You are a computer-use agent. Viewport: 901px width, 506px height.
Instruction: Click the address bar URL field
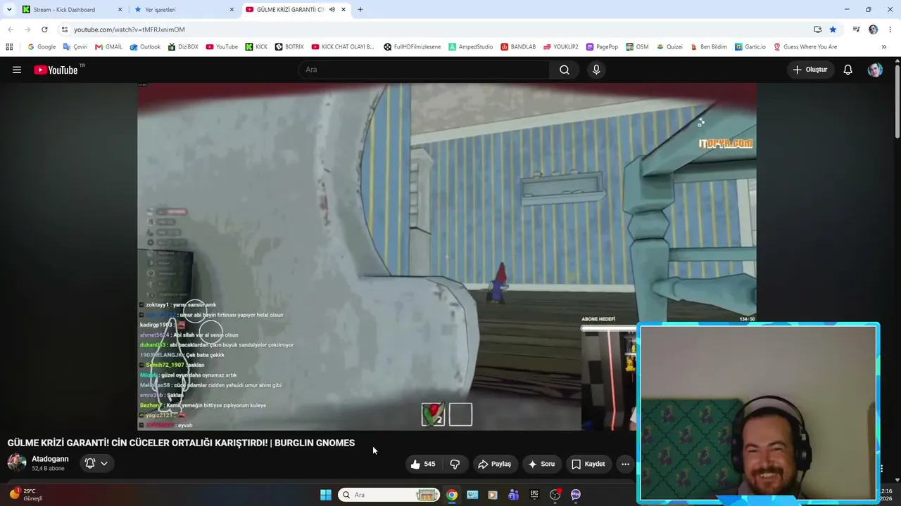[436, 30]
